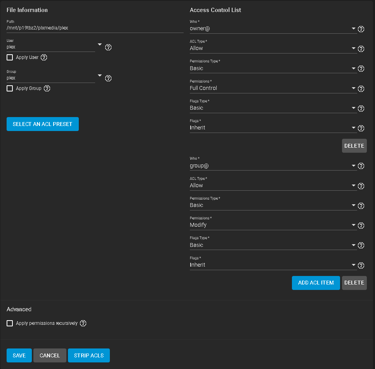Image resolution: width=375 pixels, height=369 pixels.
Task: Open the User plex dropdown
Action: coord(100,45)
